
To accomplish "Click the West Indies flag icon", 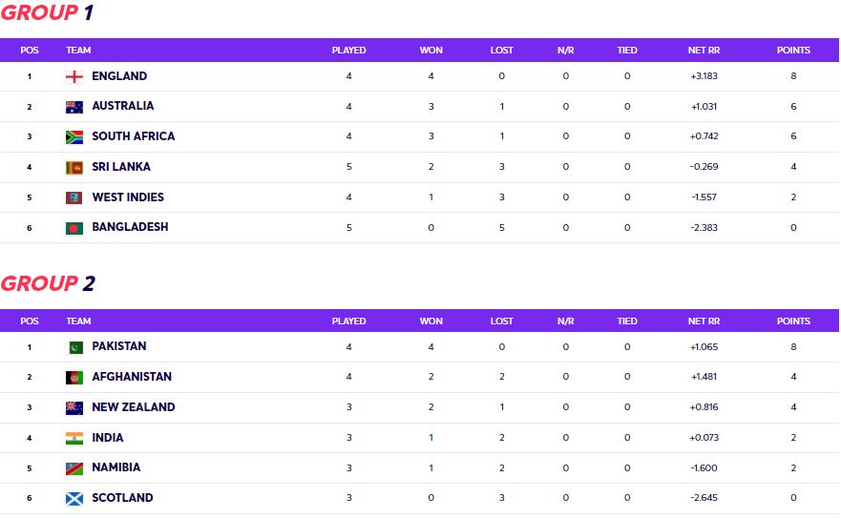I will tap(74, 197).
